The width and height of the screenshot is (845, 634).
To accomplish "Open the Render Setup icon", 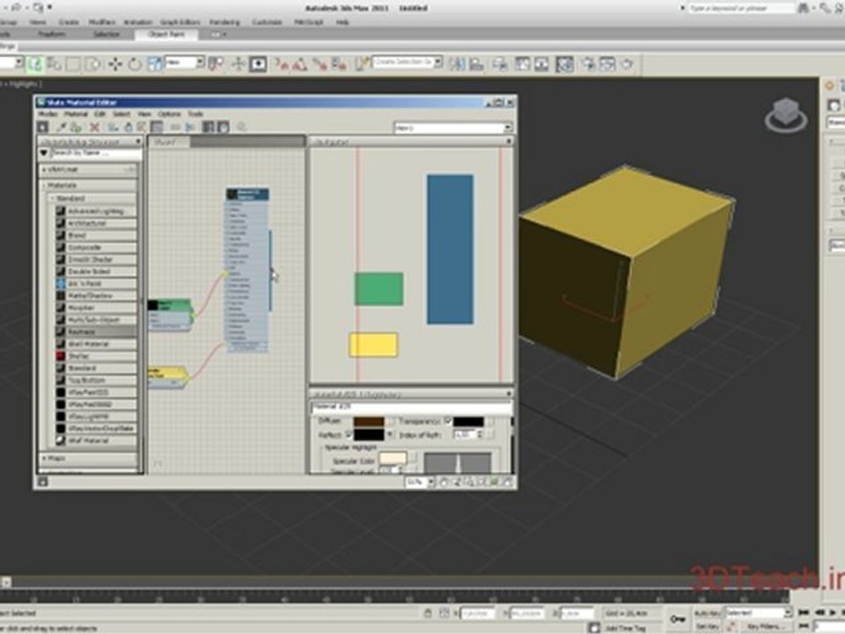I will coord(588,64).
